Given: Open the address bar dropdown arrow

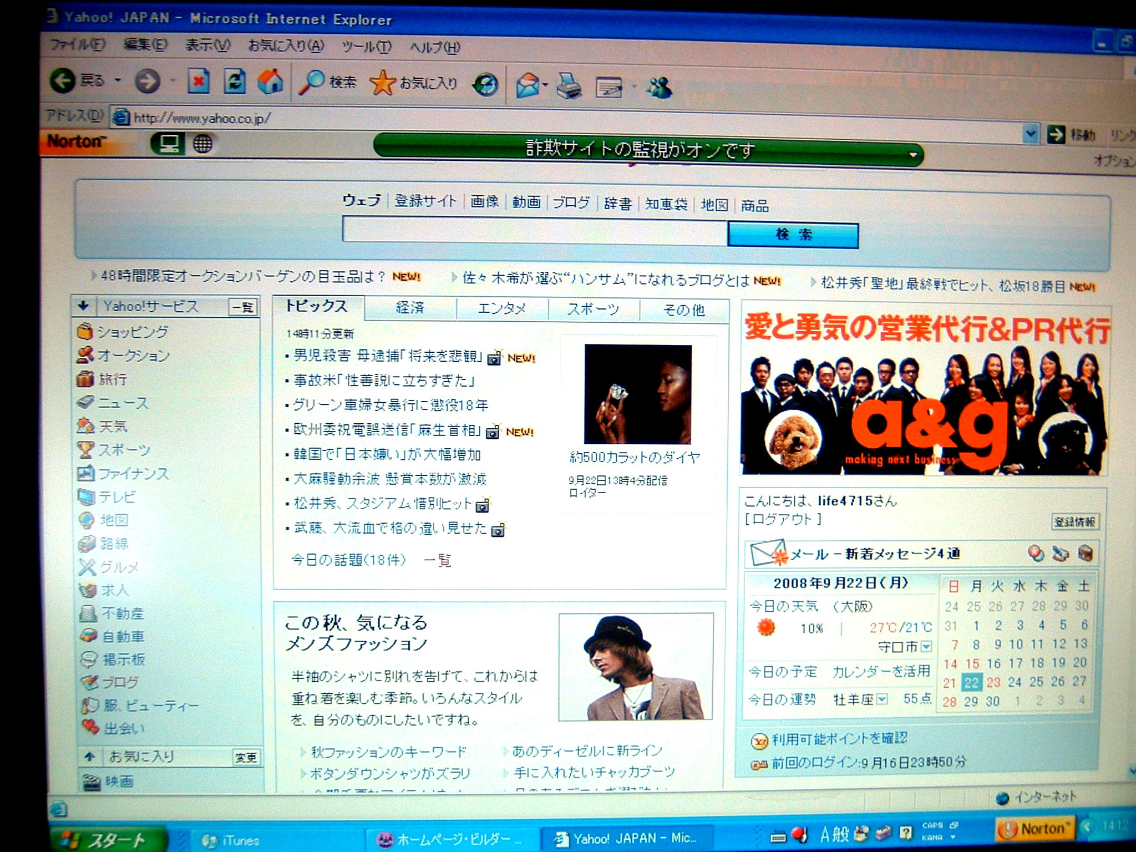Looking at the screenshot, I should point(1031,134).
